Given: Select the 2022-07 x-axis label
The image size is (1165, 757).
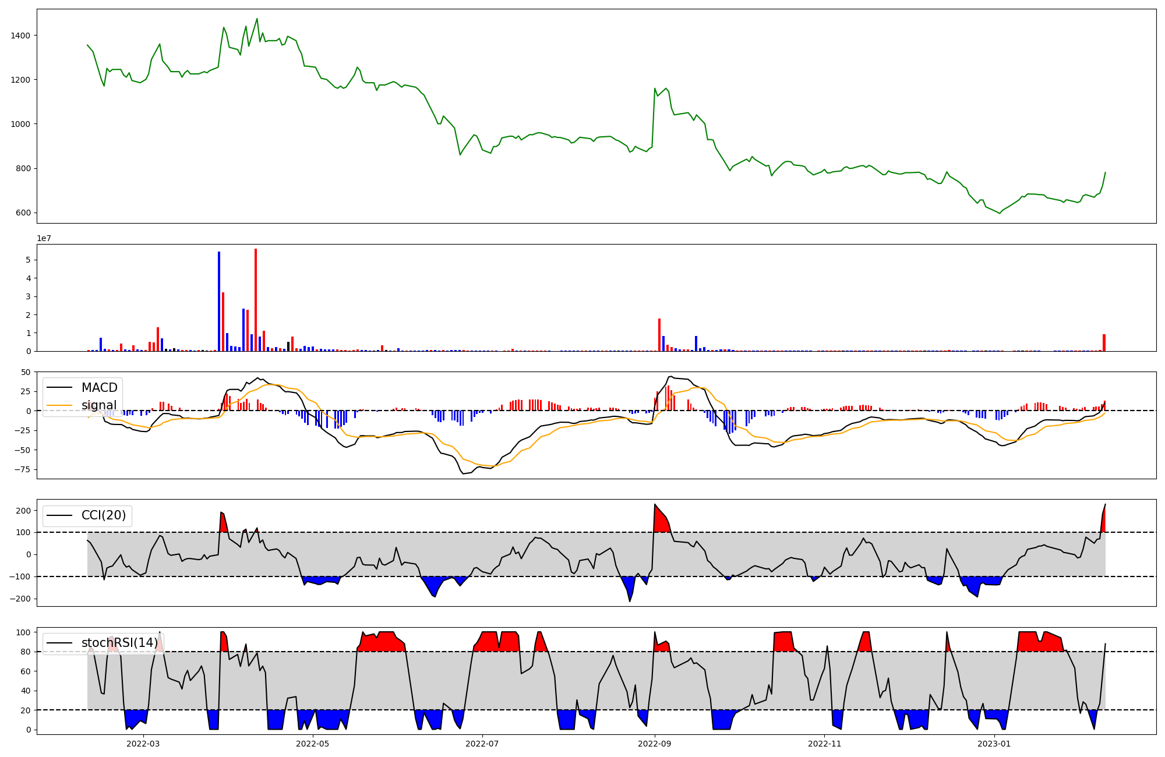Looking at the screenshot, I should [x=482, y=744].
